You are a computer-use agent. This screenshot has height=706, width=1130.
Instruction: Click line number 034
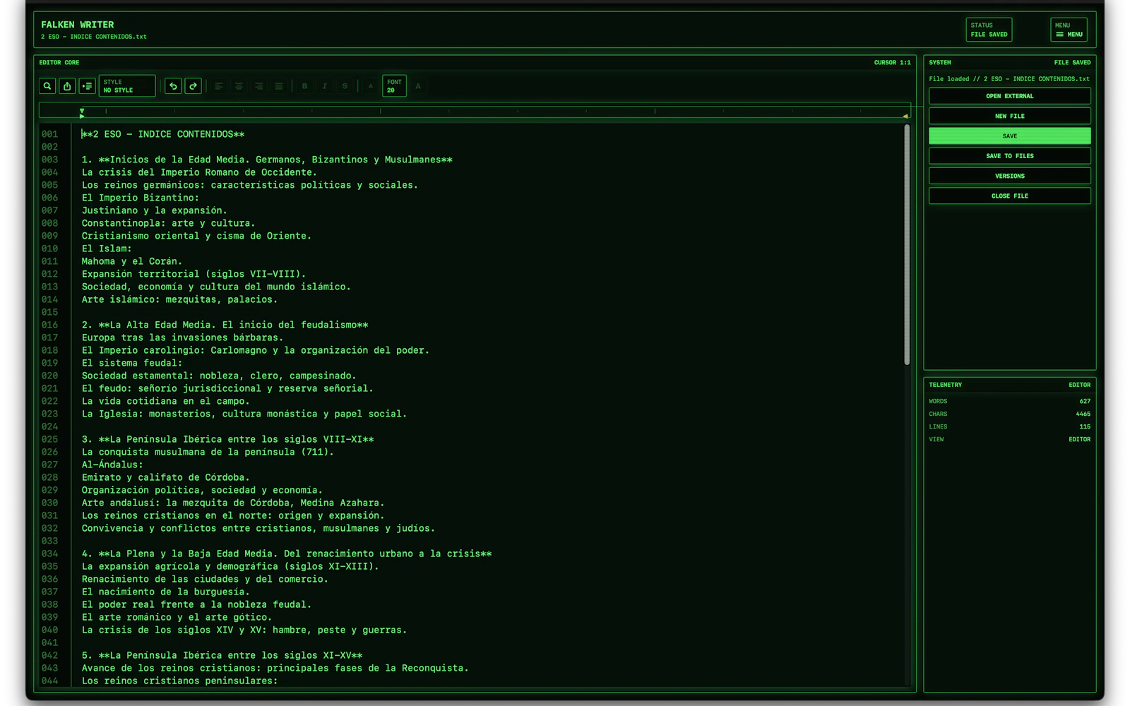(x=49, y=554)
